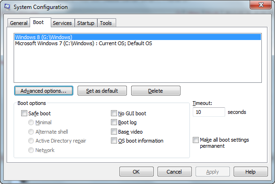275x184 pixels.
Task: Close the System Configuration window
Action: [x=260, y=5]
